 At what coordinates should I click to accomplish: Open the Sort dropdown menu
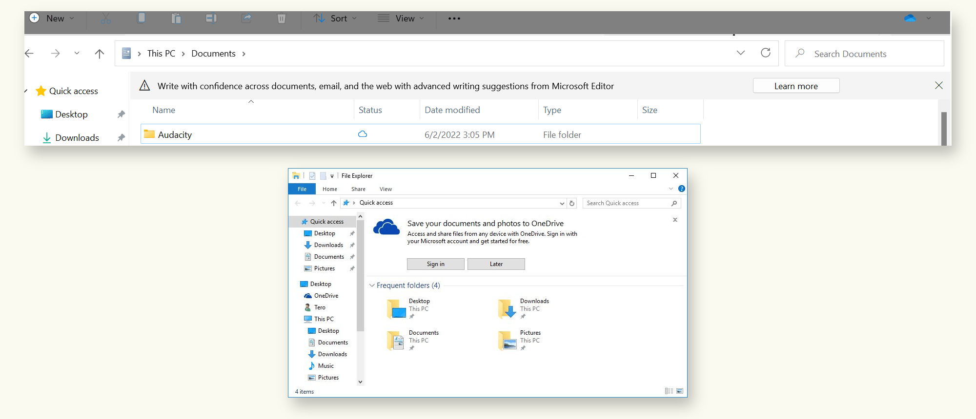[x=335, y=19]
